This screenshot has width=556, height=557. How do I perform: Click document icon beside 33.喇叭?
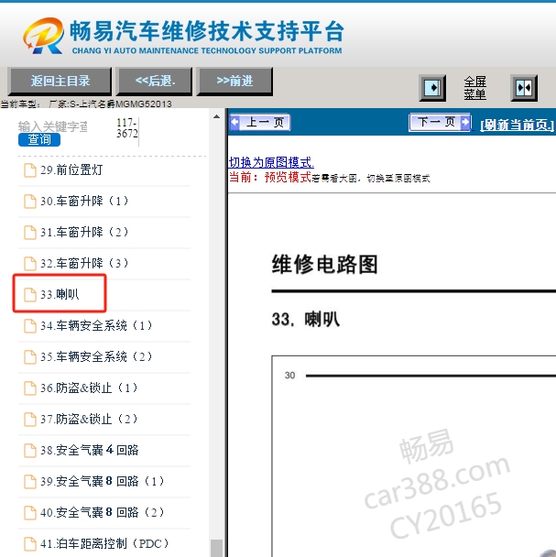30,294
